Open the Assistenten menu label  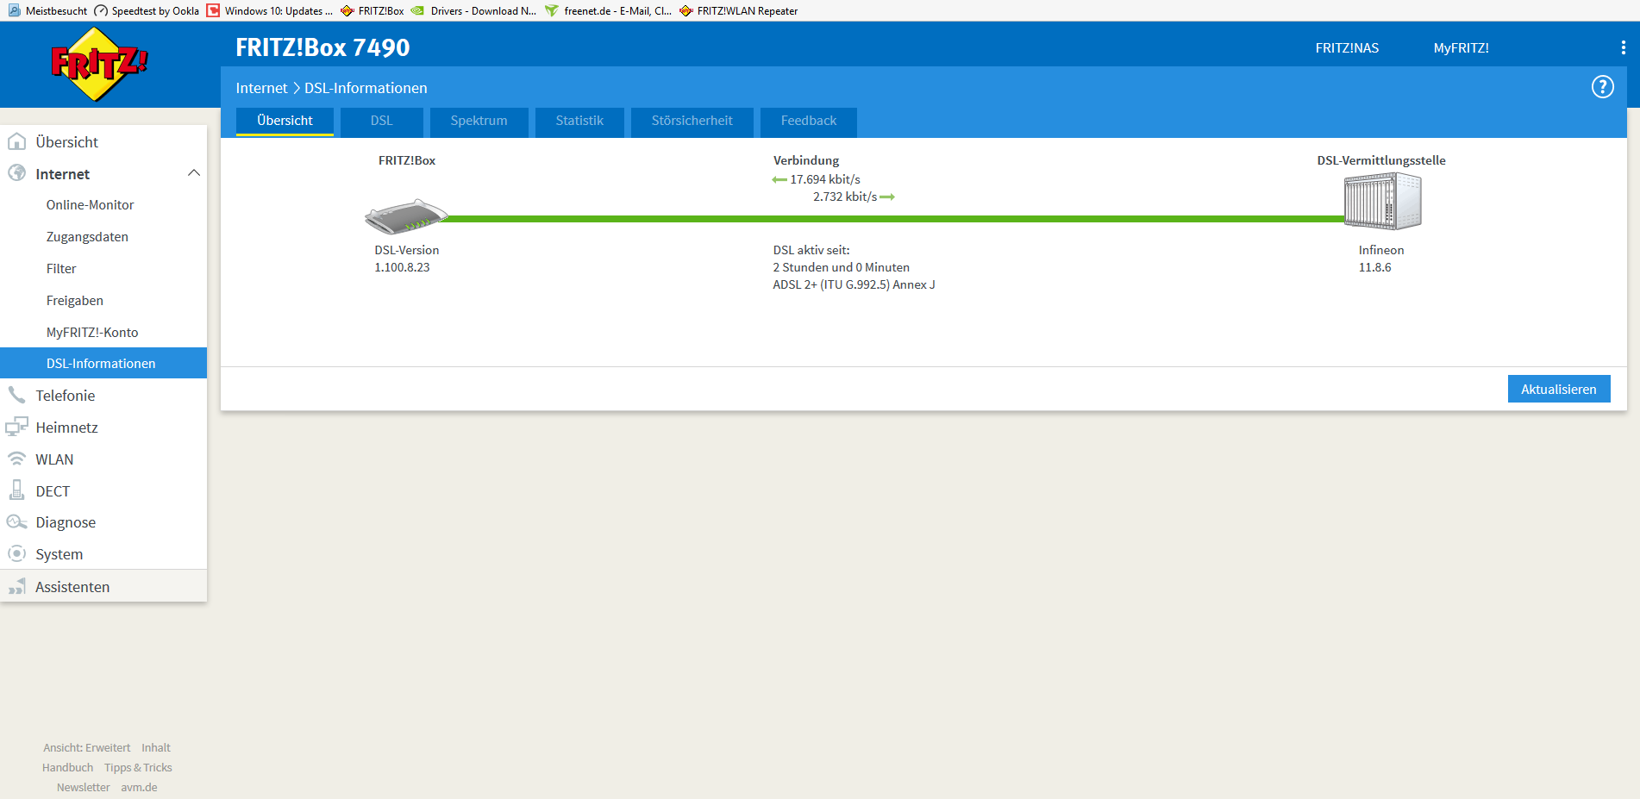click(x=72, y=587)
